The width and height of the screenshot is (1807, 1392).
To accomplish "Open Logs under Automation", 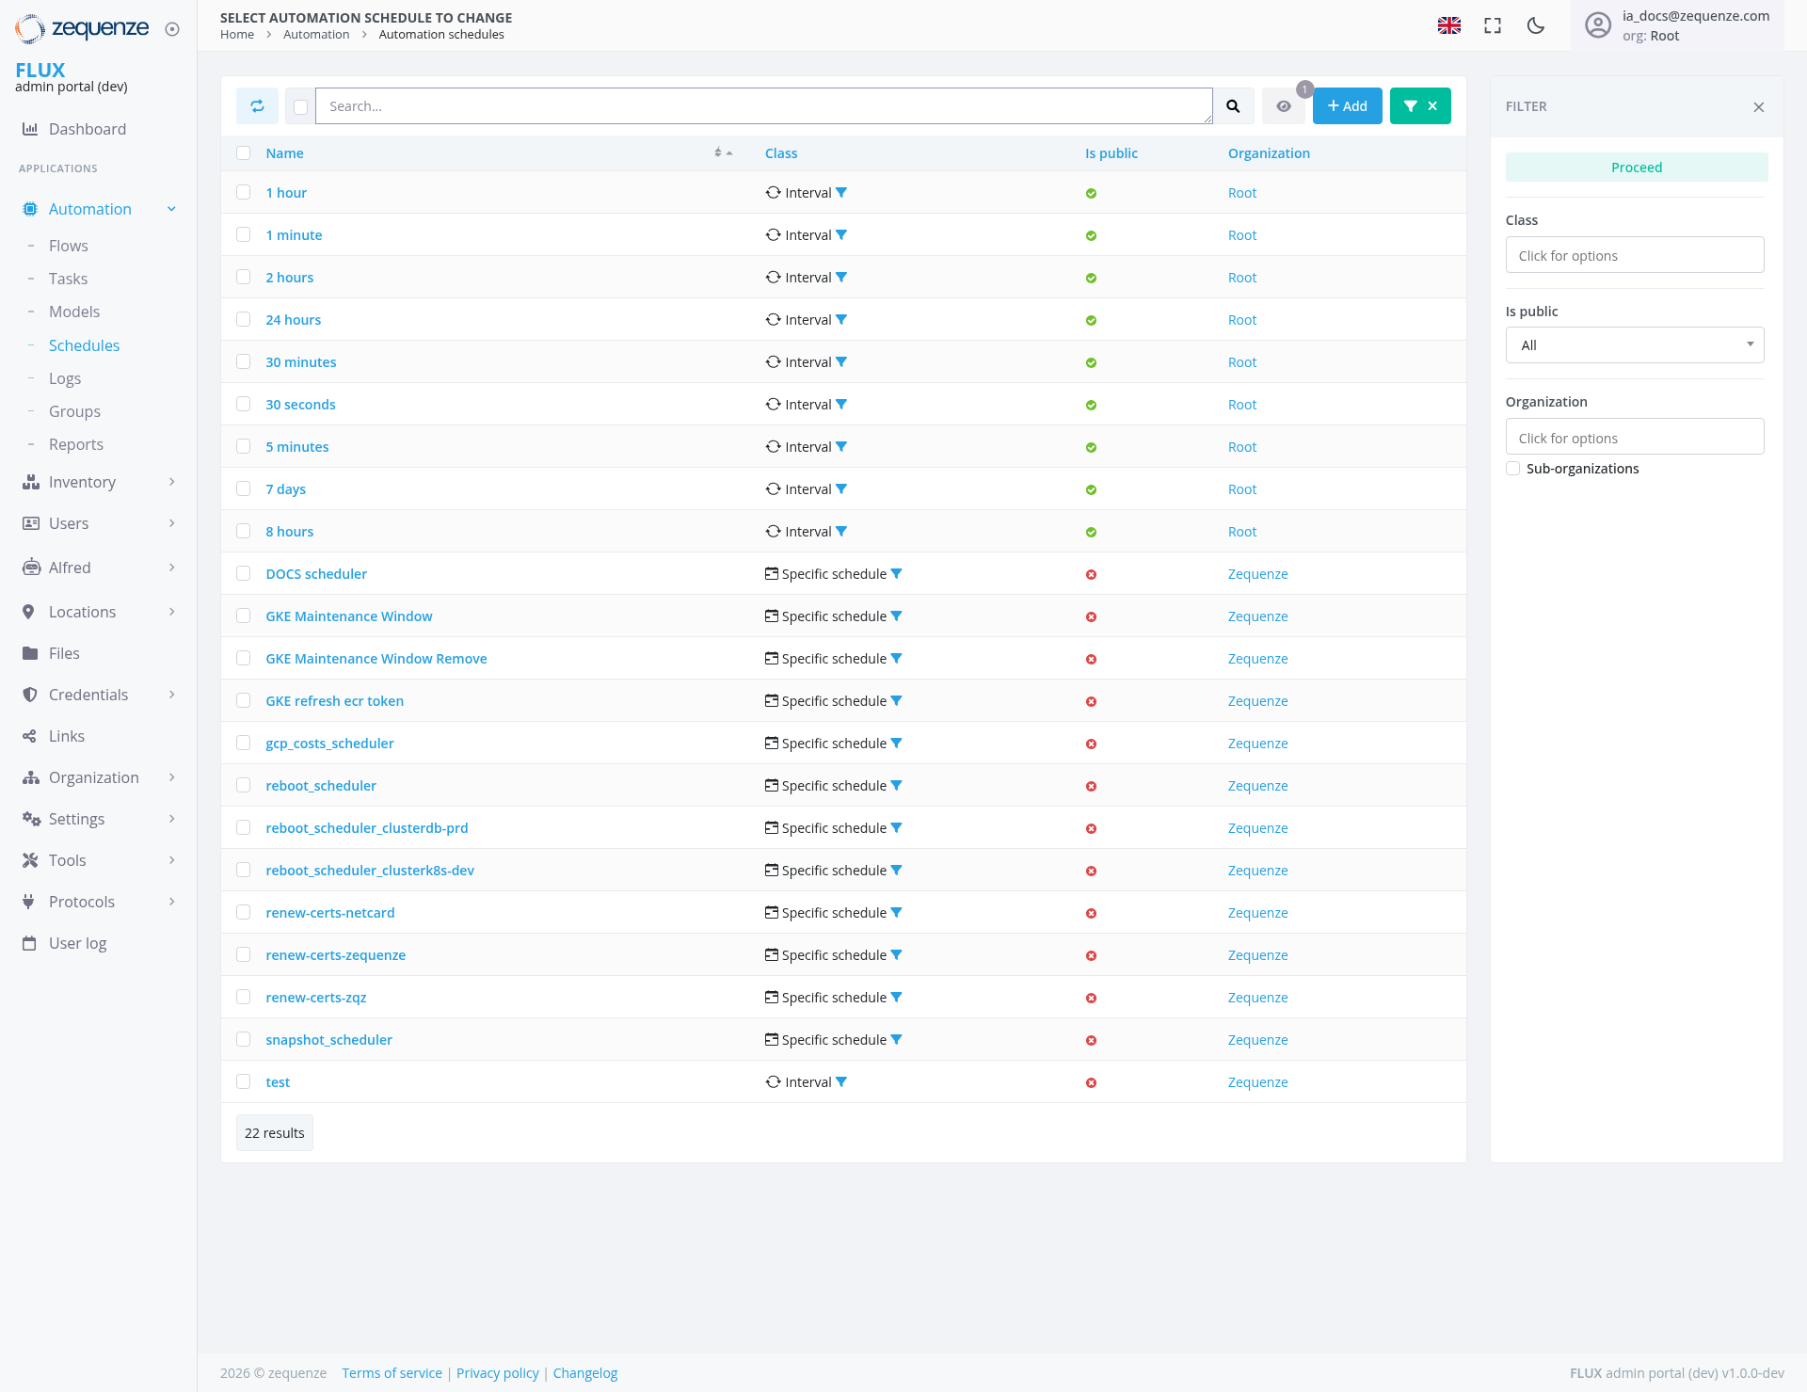I will click(x=65, y=378).
